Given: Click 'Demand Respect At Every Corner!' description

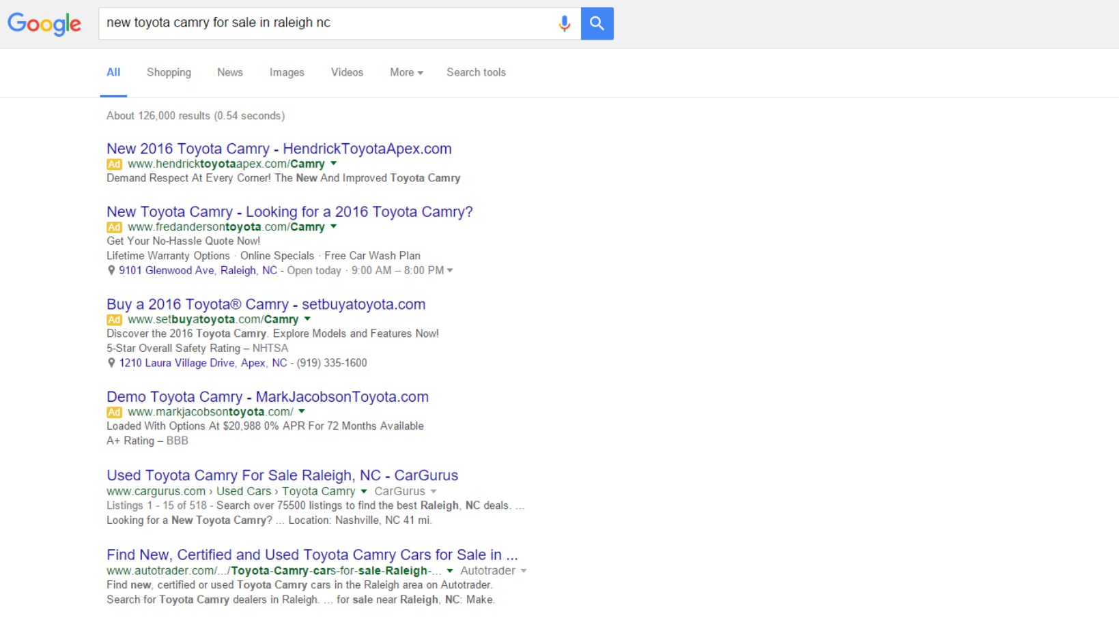Looking at the screenshot, I should pos(283,178).
